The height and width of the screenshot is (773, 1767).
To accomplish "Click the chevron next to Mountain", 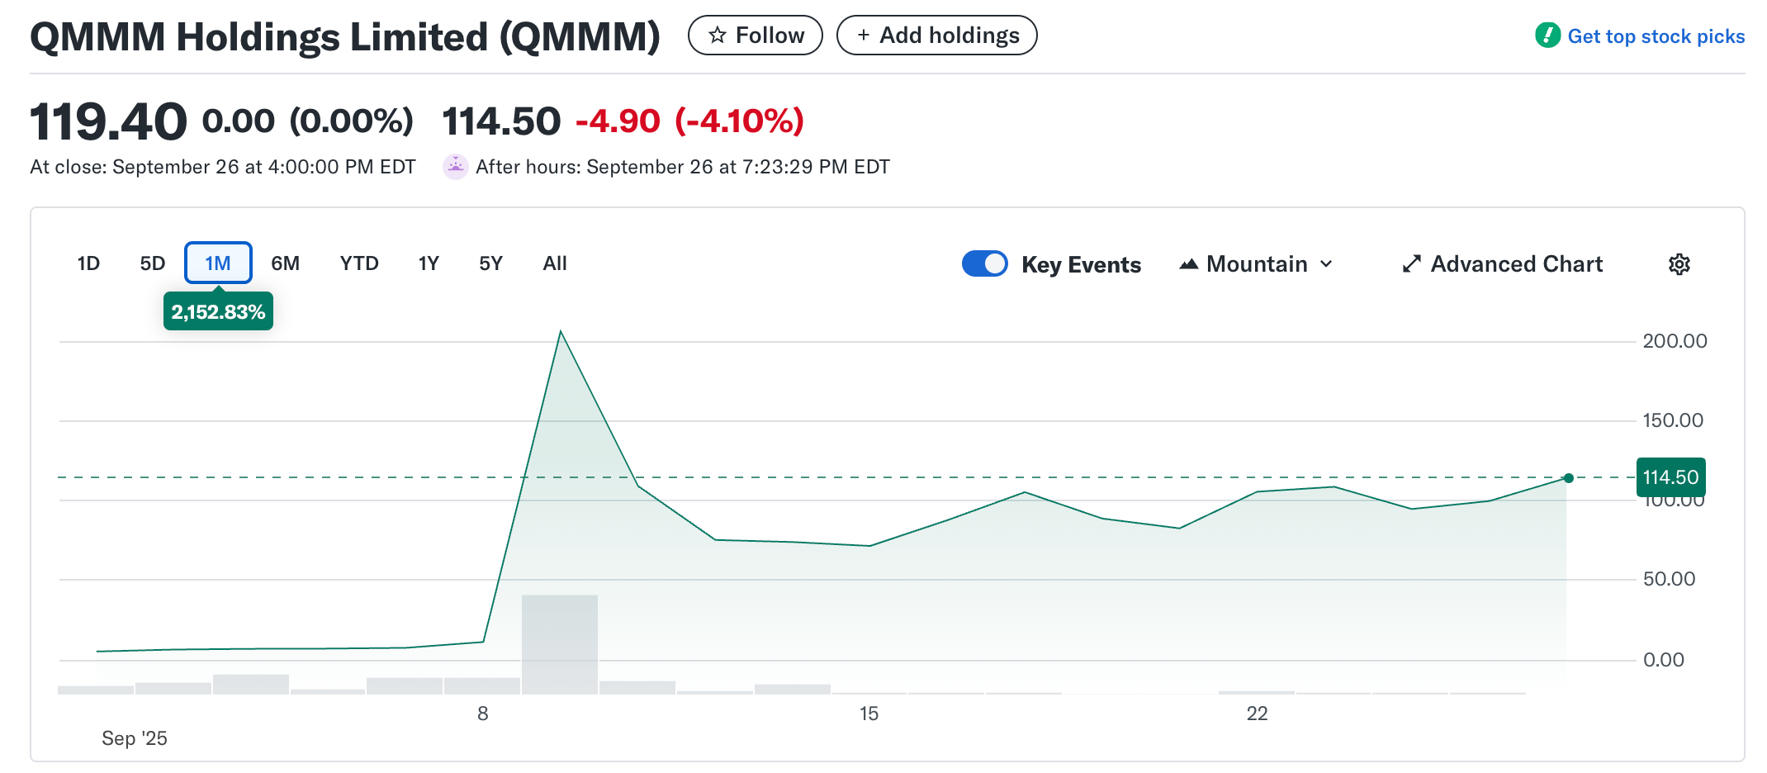I will [1326, 264].
